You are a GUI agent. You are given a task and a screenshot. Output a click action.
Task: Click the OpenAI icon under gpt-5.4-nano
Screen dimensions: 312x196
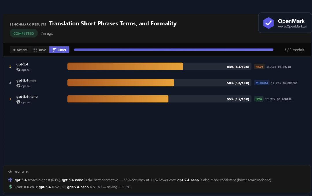click(18, 102)
